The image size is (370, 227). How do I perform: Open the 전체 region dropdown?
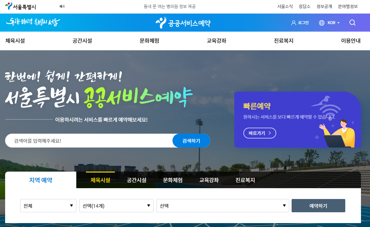point(48,206)
